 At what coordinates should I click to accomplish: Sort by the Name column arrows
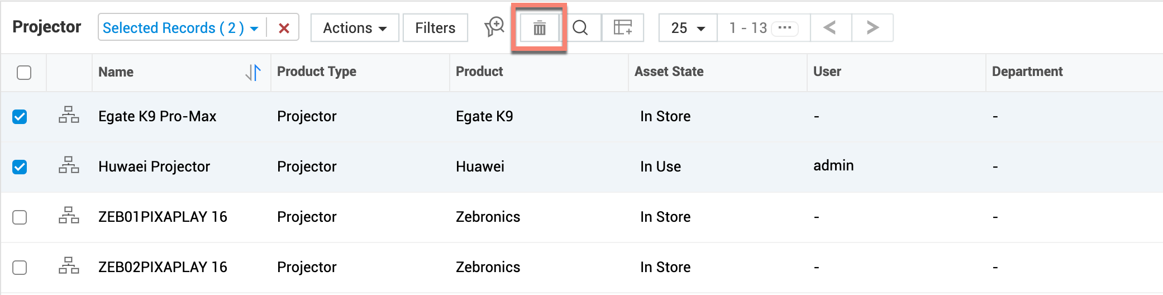(253, 72)
